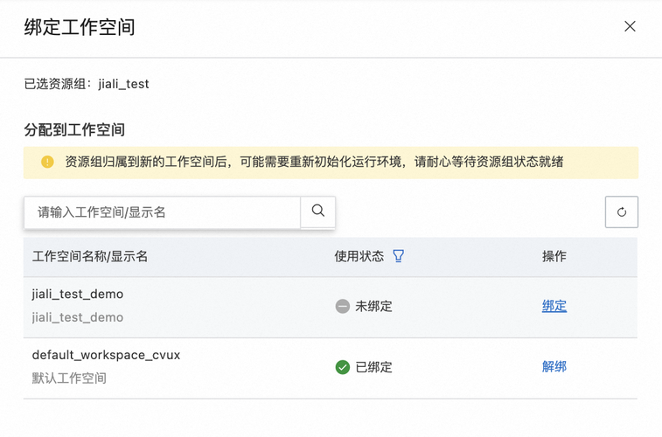Click the gray 未绑定 status icon
The width and height of the screenshot is (662, 437).
343,307
